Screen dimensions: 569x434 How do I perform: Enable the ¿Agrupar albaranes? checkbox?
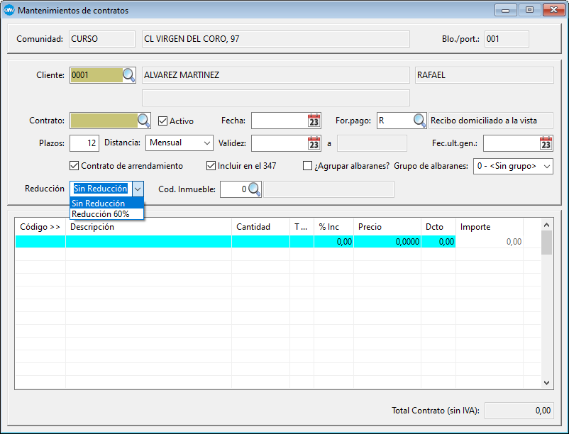tap(307, 166)
